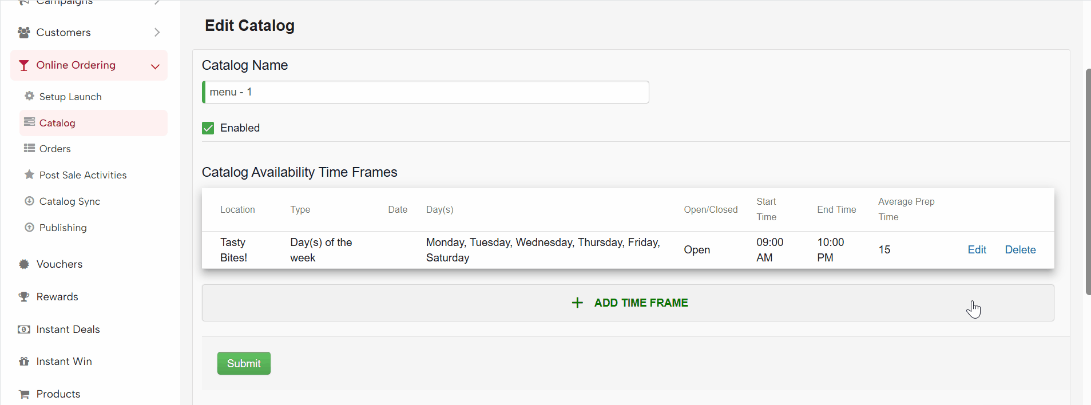The image size is (1091, 405).
Task: Click the Rewards trophy icon
Action: [23, 297]
